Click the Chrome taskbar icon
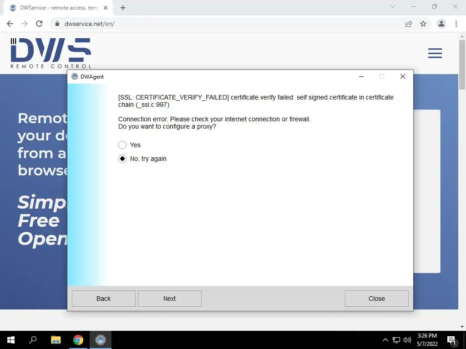This screenshot has width=466, height=349. (x=78, y=340)
